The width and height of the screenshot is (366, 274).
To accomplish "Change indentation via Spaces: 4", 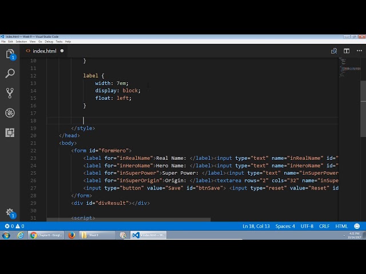I will (285, 227).
